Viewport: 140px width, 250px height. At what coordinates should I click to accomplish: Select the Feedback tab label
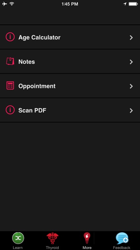click(122, 248)
